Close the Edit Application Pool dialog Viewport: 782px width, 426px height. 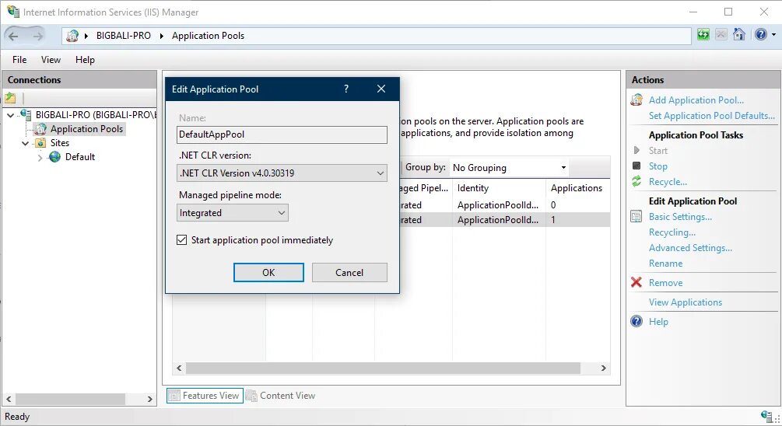click(x=381, y=89)
